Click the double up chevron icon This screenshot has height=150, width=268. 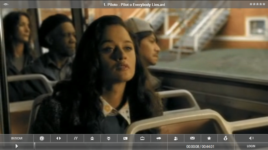(92, 138)
